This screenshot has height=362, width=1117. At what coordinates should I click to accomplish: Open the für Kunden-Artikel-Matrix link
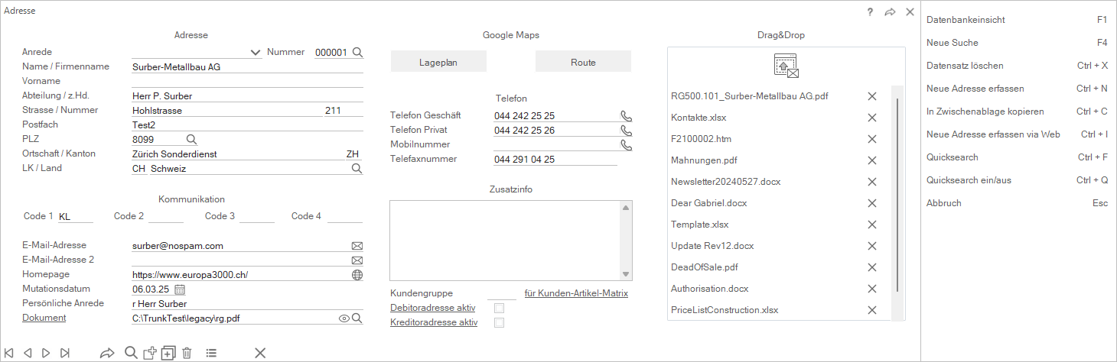point(576,293)
